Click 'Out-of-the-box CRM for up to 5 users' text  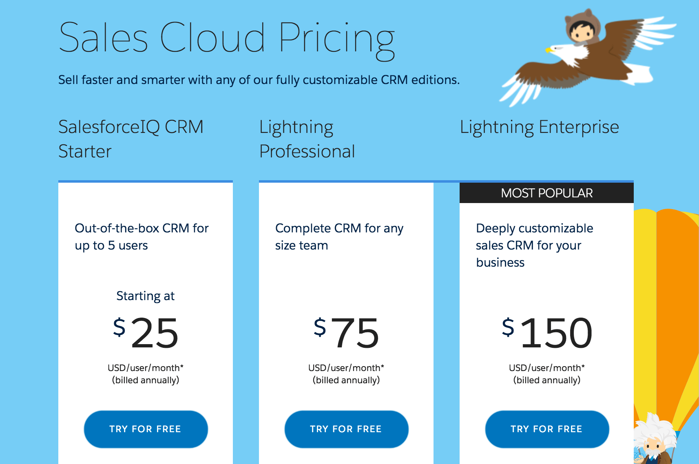click(142, 237)
